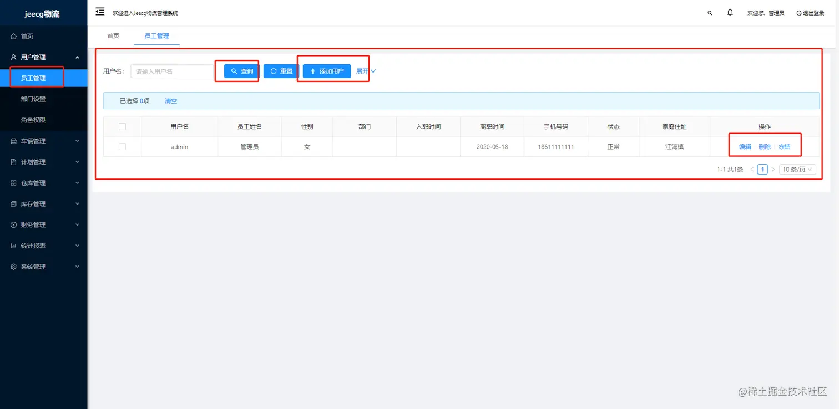Click the admin username cell
Screen dimensions: 839x409
[x=180, y=147]
